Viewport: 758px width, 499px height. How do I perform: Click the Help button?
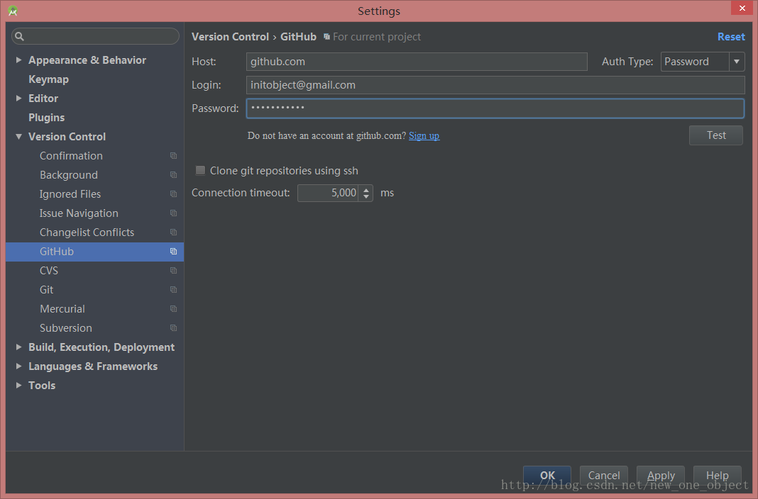click(718, 476)
